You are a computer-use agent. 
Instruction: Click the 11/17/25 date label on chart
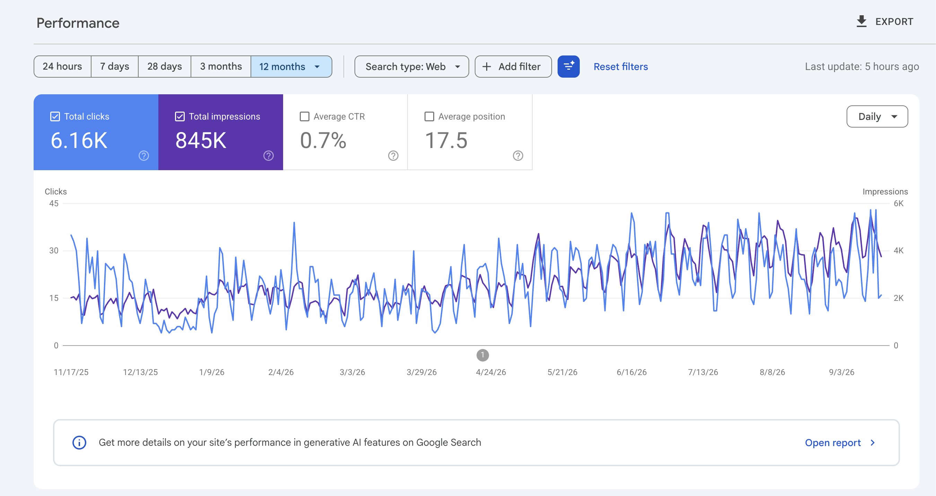tap(71, 372)
